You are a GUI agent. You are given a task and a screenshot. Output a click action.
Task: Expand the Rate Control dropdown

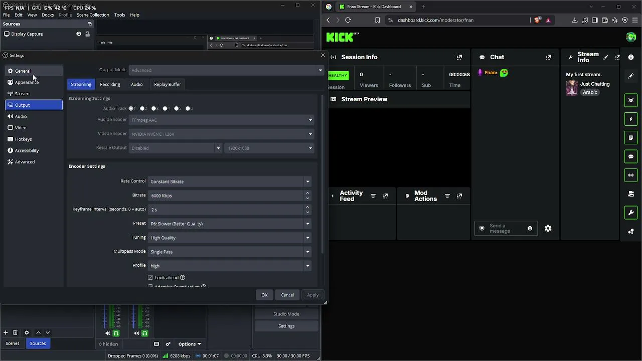[230, 182]
